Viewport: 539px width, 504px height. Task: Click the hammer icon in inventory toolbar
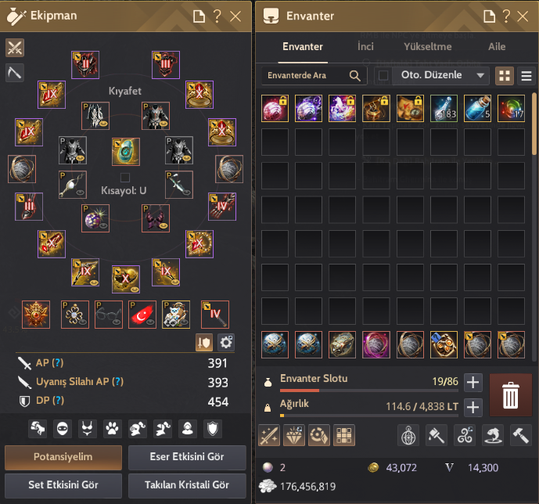[x=521, y=435]
